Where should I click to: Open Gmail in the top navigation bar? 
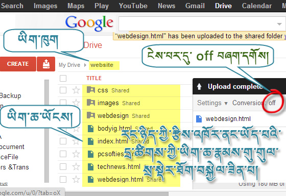pos(195,6)
